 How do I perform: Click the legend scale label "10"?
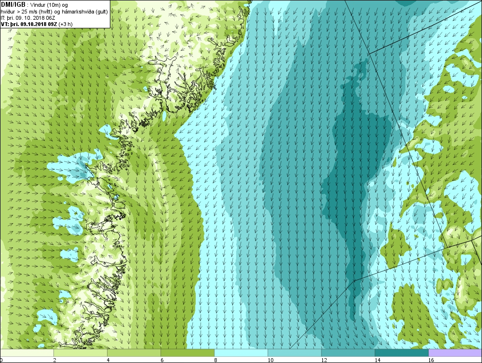pyautogui.click(x=270, y=360)
